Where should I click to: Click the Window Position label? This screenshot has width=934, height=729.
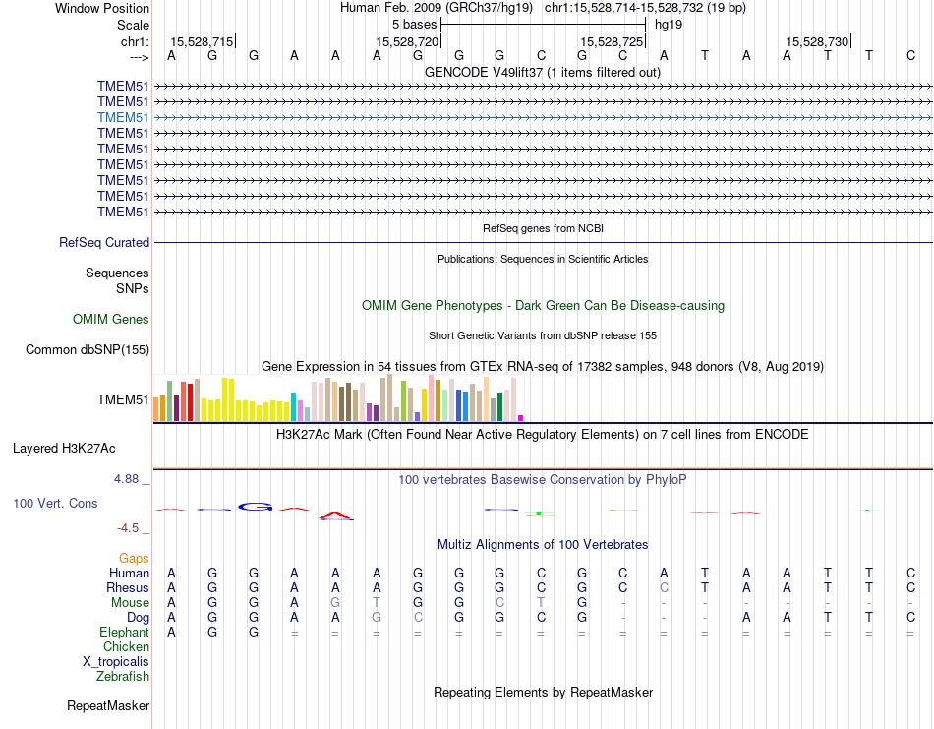coord(102,8)
